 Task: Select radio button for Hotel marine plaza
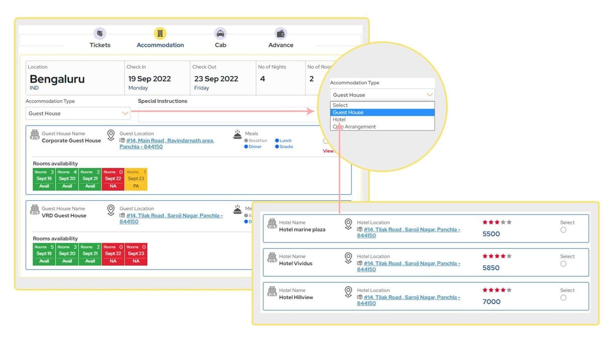click(x=563, y=230)
